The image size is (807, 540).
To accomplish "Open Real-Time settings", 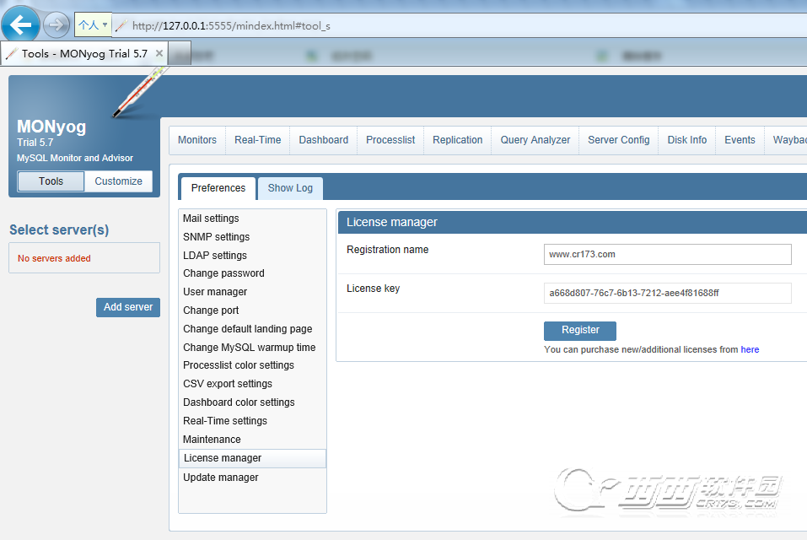I will click(x=225, y=420).
